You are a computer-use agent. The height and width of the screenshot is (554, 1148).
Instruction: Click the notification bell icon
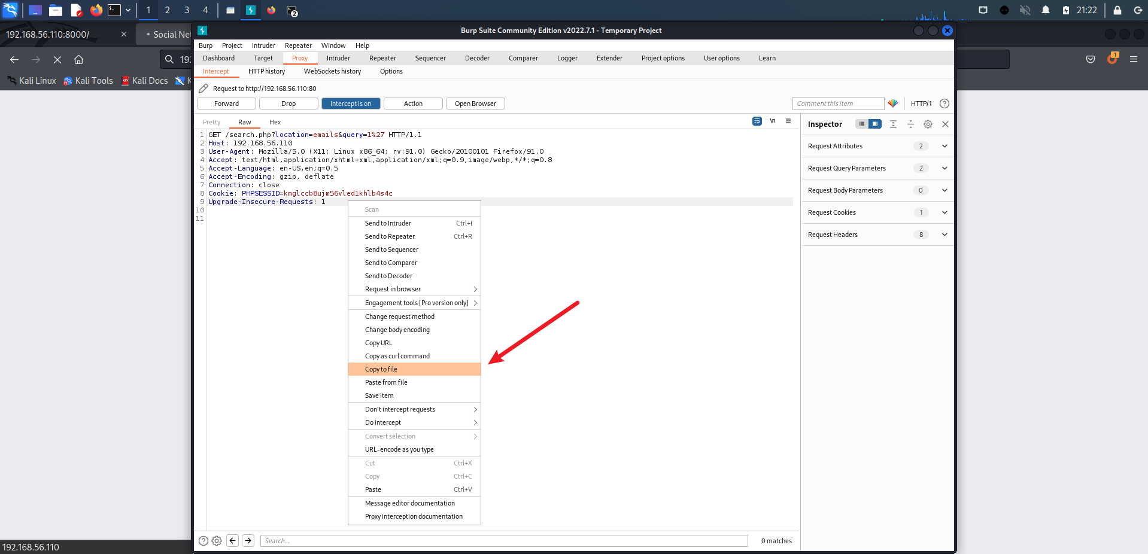click(x=1046, y=10)
